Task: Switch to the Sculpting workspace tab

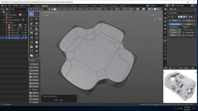Action: click(54, 6)
